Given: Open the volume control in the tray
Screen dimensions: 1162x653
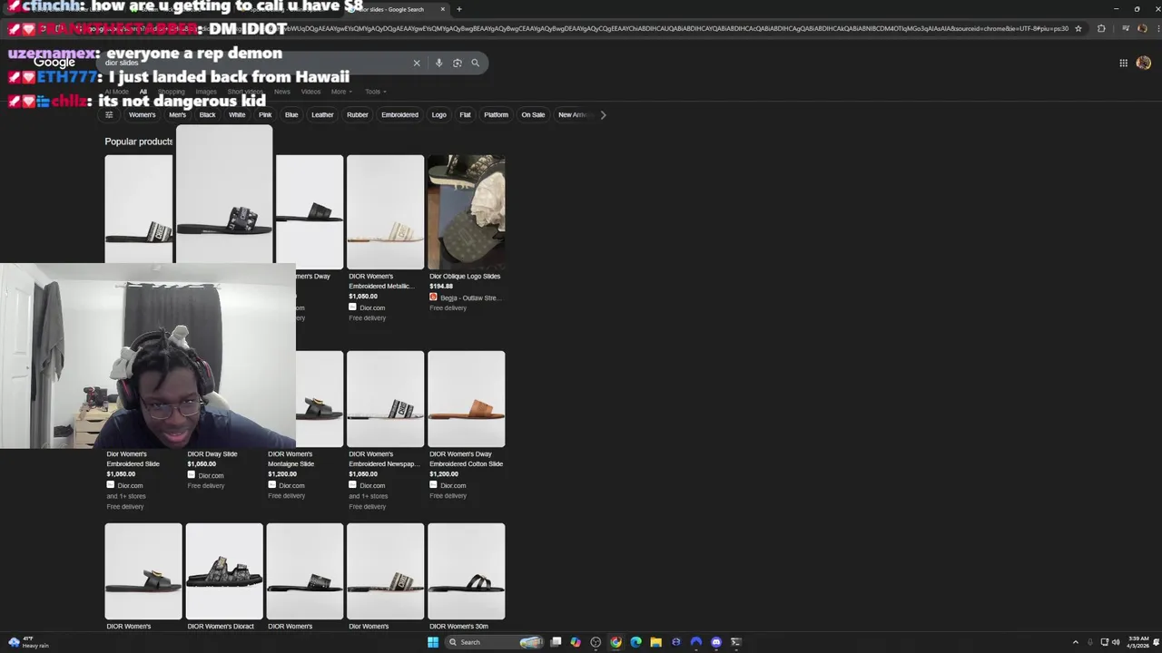Looking at the screenshot, I should click(x=1116, y=642).
